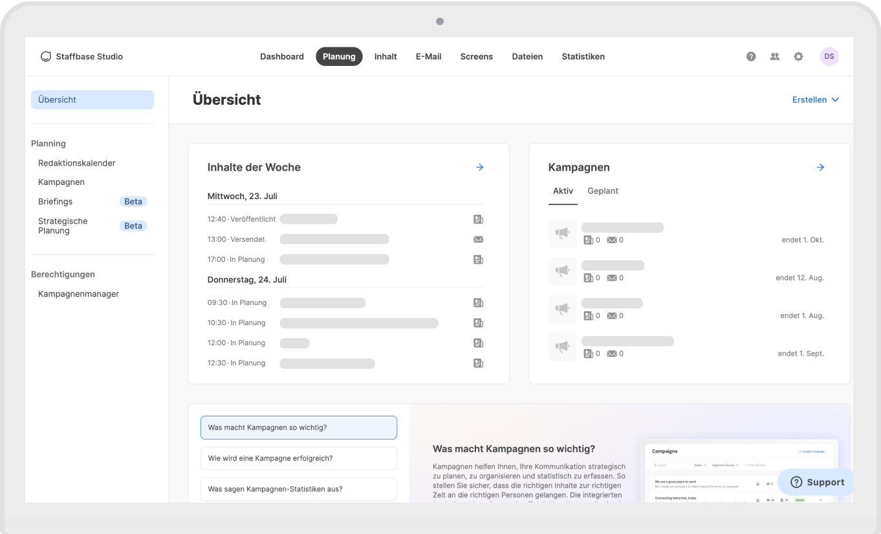Click email count icon, campaign ending 1. Okt.
This screenshot has width=881, height=534.
612,240
